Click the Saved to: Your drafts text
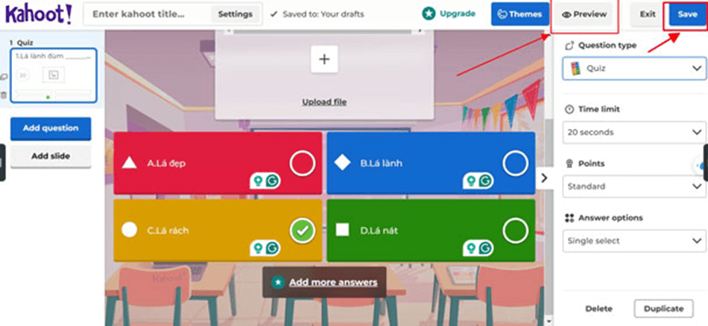The width and height of the screenshot is (708, 326). pos(323,14)
